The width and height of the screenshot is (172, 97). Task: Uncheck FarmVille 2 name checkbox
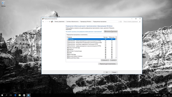68,51
